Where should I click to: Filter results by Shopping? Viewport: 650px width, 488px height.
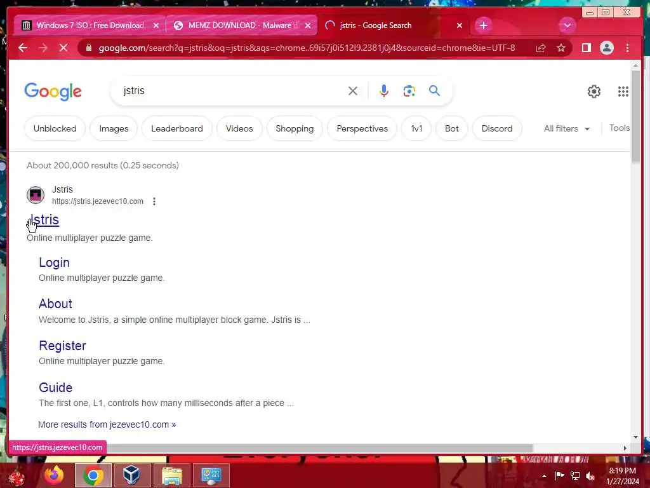(x=295, y=128)
